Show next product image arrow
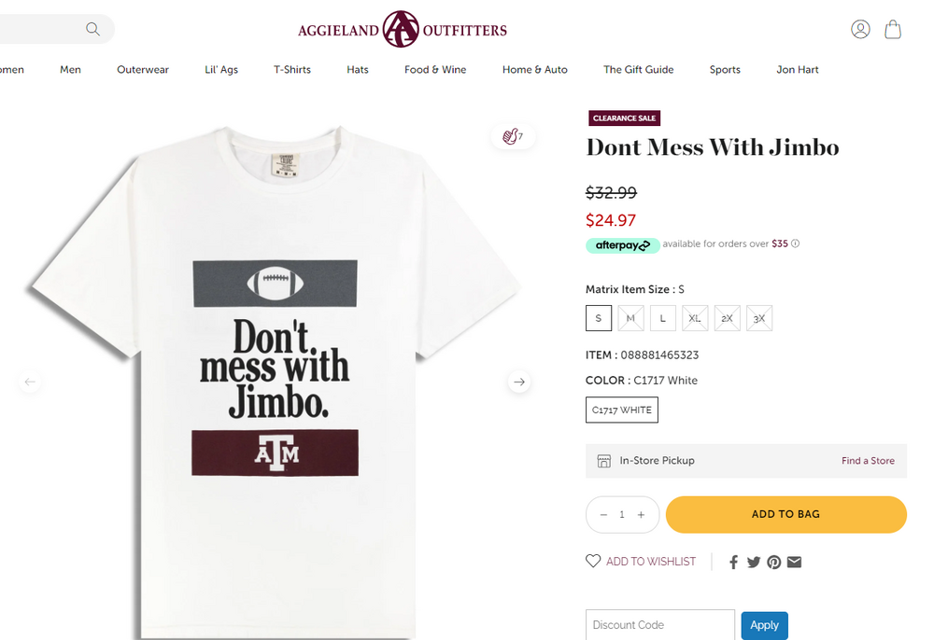934x640 pixels. (519, 382)
